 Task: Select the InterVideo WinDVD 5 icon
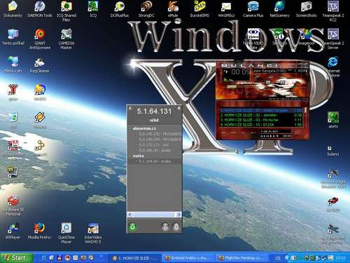93,234
